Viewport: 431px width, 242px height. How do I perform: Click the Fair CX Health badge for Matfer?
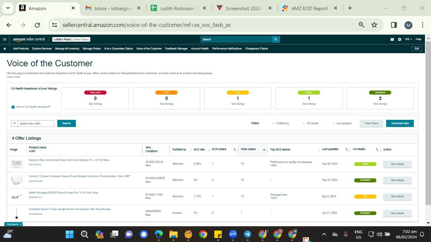click(x=365, y=197)
